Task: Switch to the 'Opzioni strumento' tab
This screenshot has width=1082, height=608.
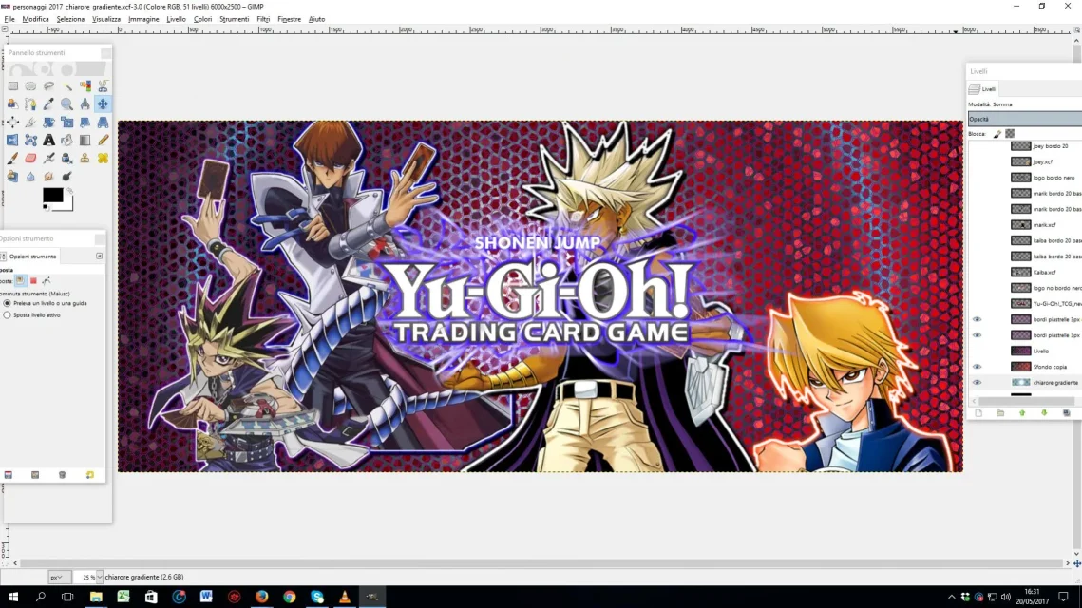Action: pyautogui.click(x=29, y=256)
